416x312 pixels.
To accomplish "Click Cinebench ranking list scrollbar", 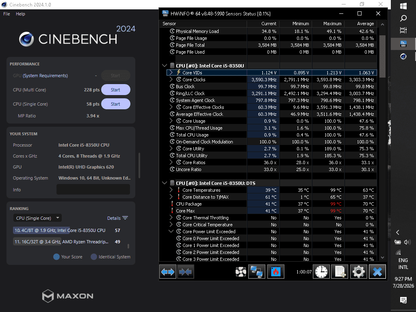I will coord(128,246).
